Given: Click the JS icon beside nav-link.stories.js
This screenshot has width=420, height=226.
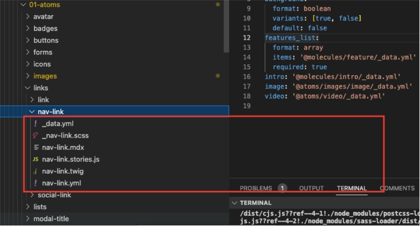Looking at the screenshot, I should pyautogui.click(x=36, y=159).
